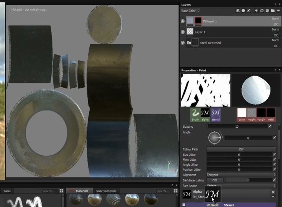Toggle the Follow Path Off button
The height and width of the screenshot is (207, 282).
tap(241, 149)
